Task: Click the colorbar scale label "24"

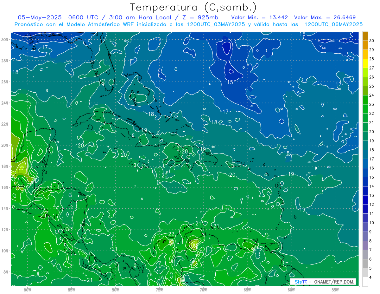Action: click(x=372, y=95)
